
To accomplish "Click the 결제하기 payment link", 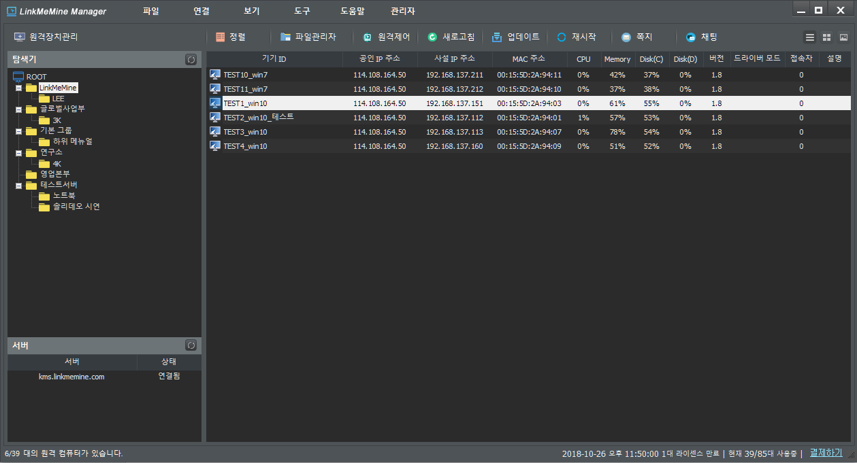I will point(825,453).
